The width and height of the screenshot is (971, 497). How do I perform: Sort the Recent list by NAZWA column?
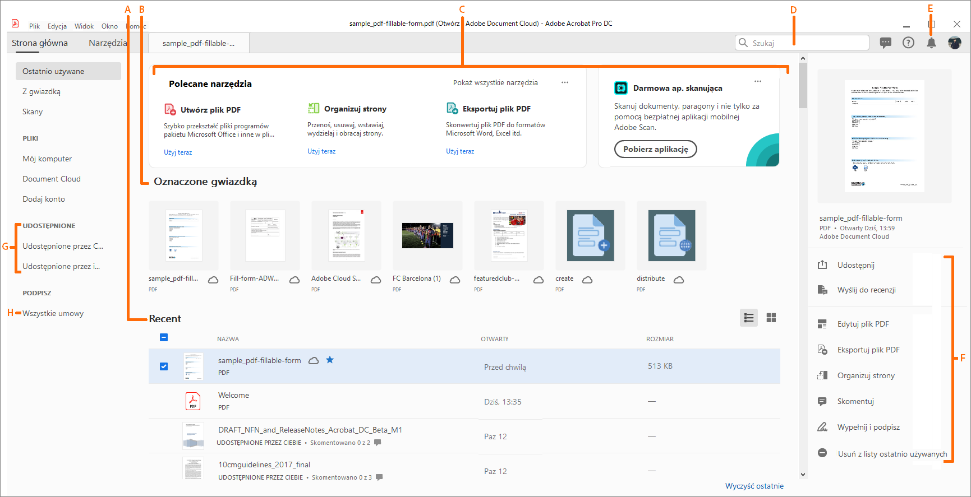click(x=228, y=339)
